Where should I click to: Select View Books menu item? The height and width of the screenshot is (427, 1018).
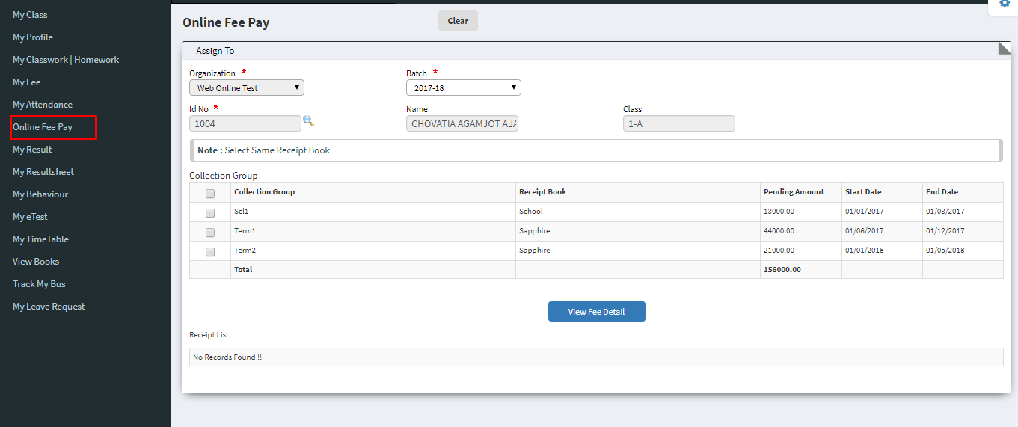coord(36,262)
